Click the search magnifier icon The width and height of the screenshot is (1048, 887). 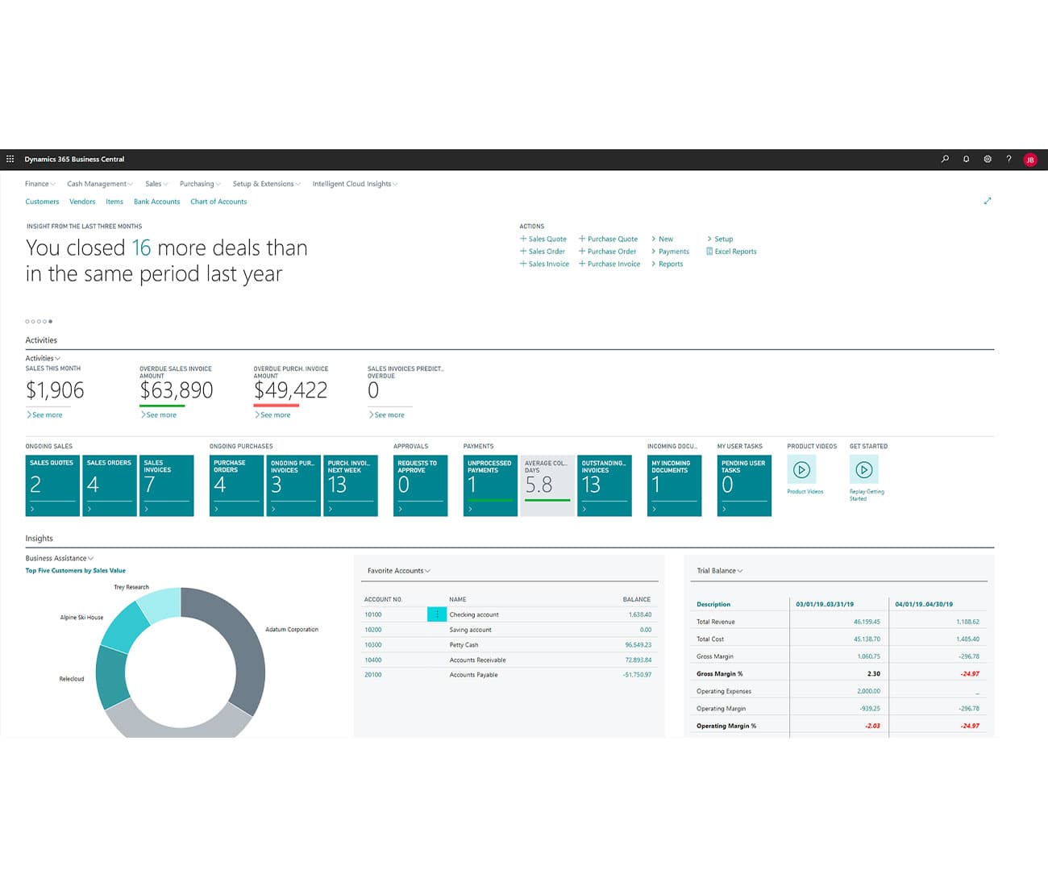[x=945, y=159]
